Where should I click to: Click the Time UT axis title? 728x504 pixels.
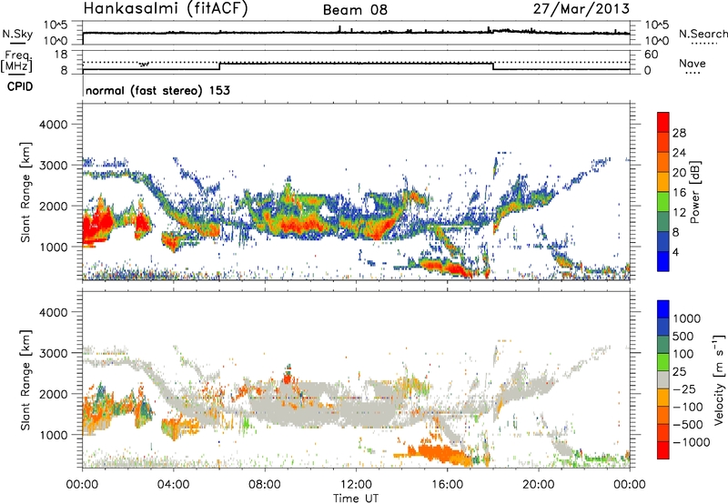coord(356,499)
